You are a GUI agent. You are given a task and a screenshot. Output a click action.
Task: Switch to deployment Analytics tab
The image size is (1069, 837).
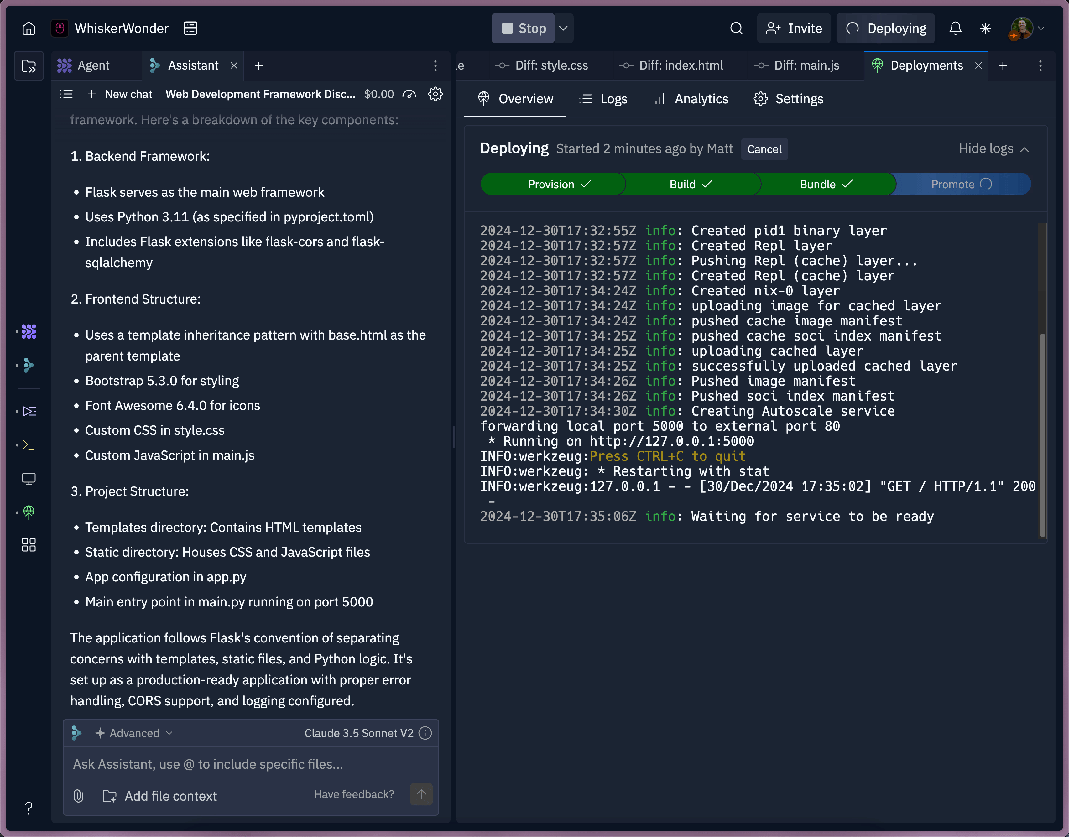[691, 99]
